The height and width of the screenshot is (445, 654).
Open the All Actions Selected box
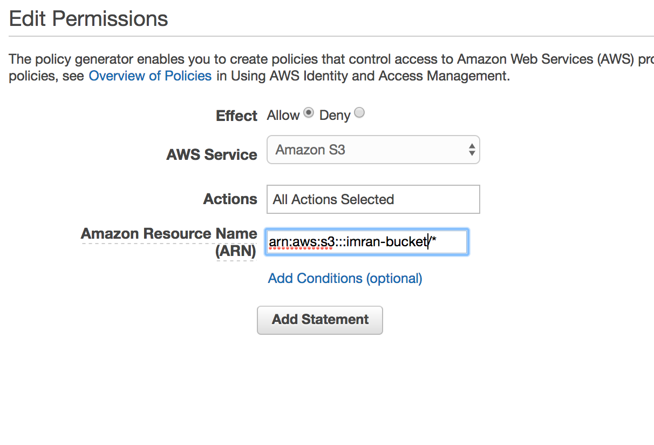373,199
